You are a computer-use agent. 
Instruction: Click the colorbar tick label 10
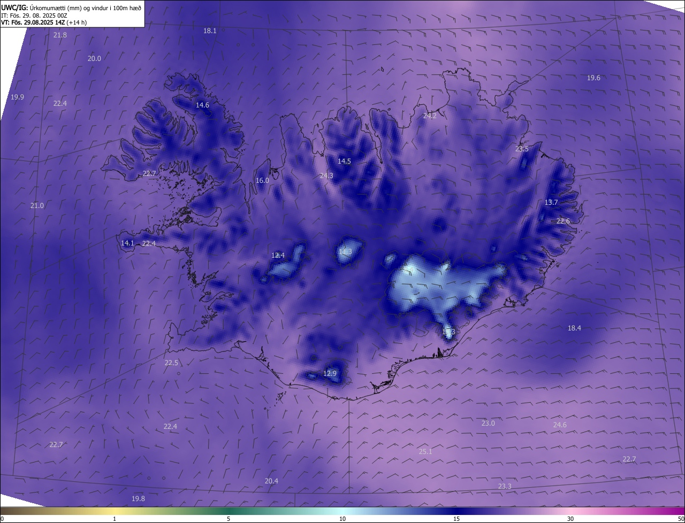pyautogui.click(x=342, y=519)
